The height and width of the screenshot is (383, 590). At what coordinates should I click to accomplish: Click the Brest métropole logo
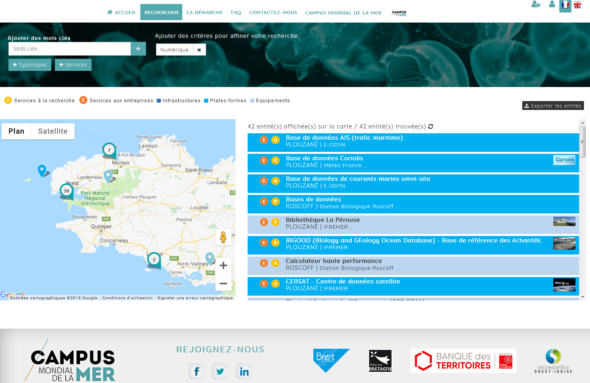331,360
